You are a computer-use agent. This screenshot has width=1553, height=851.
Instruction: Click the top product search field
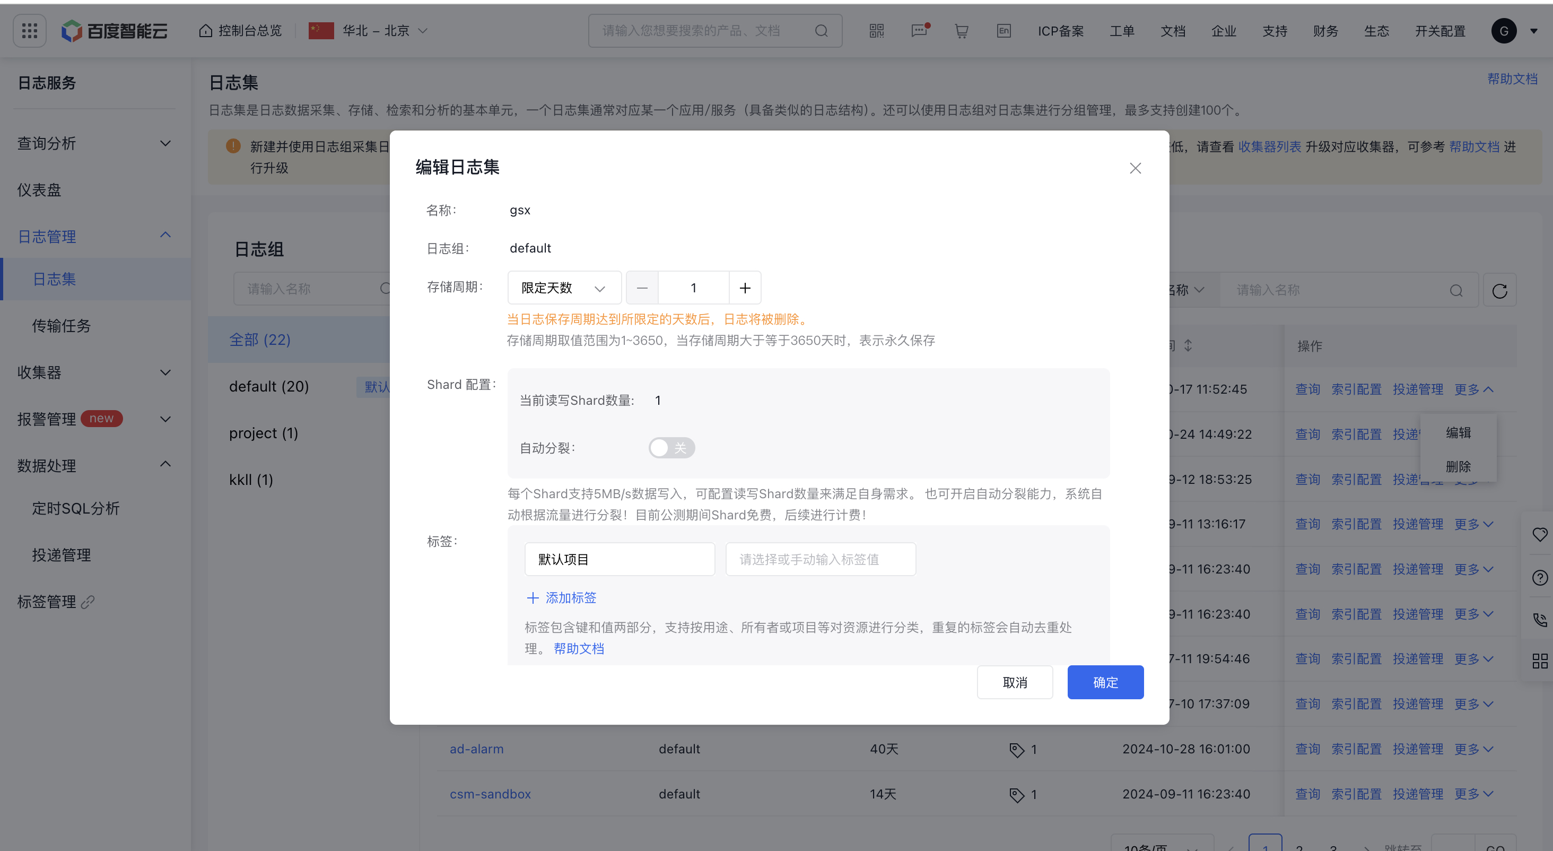click(715, 31)
